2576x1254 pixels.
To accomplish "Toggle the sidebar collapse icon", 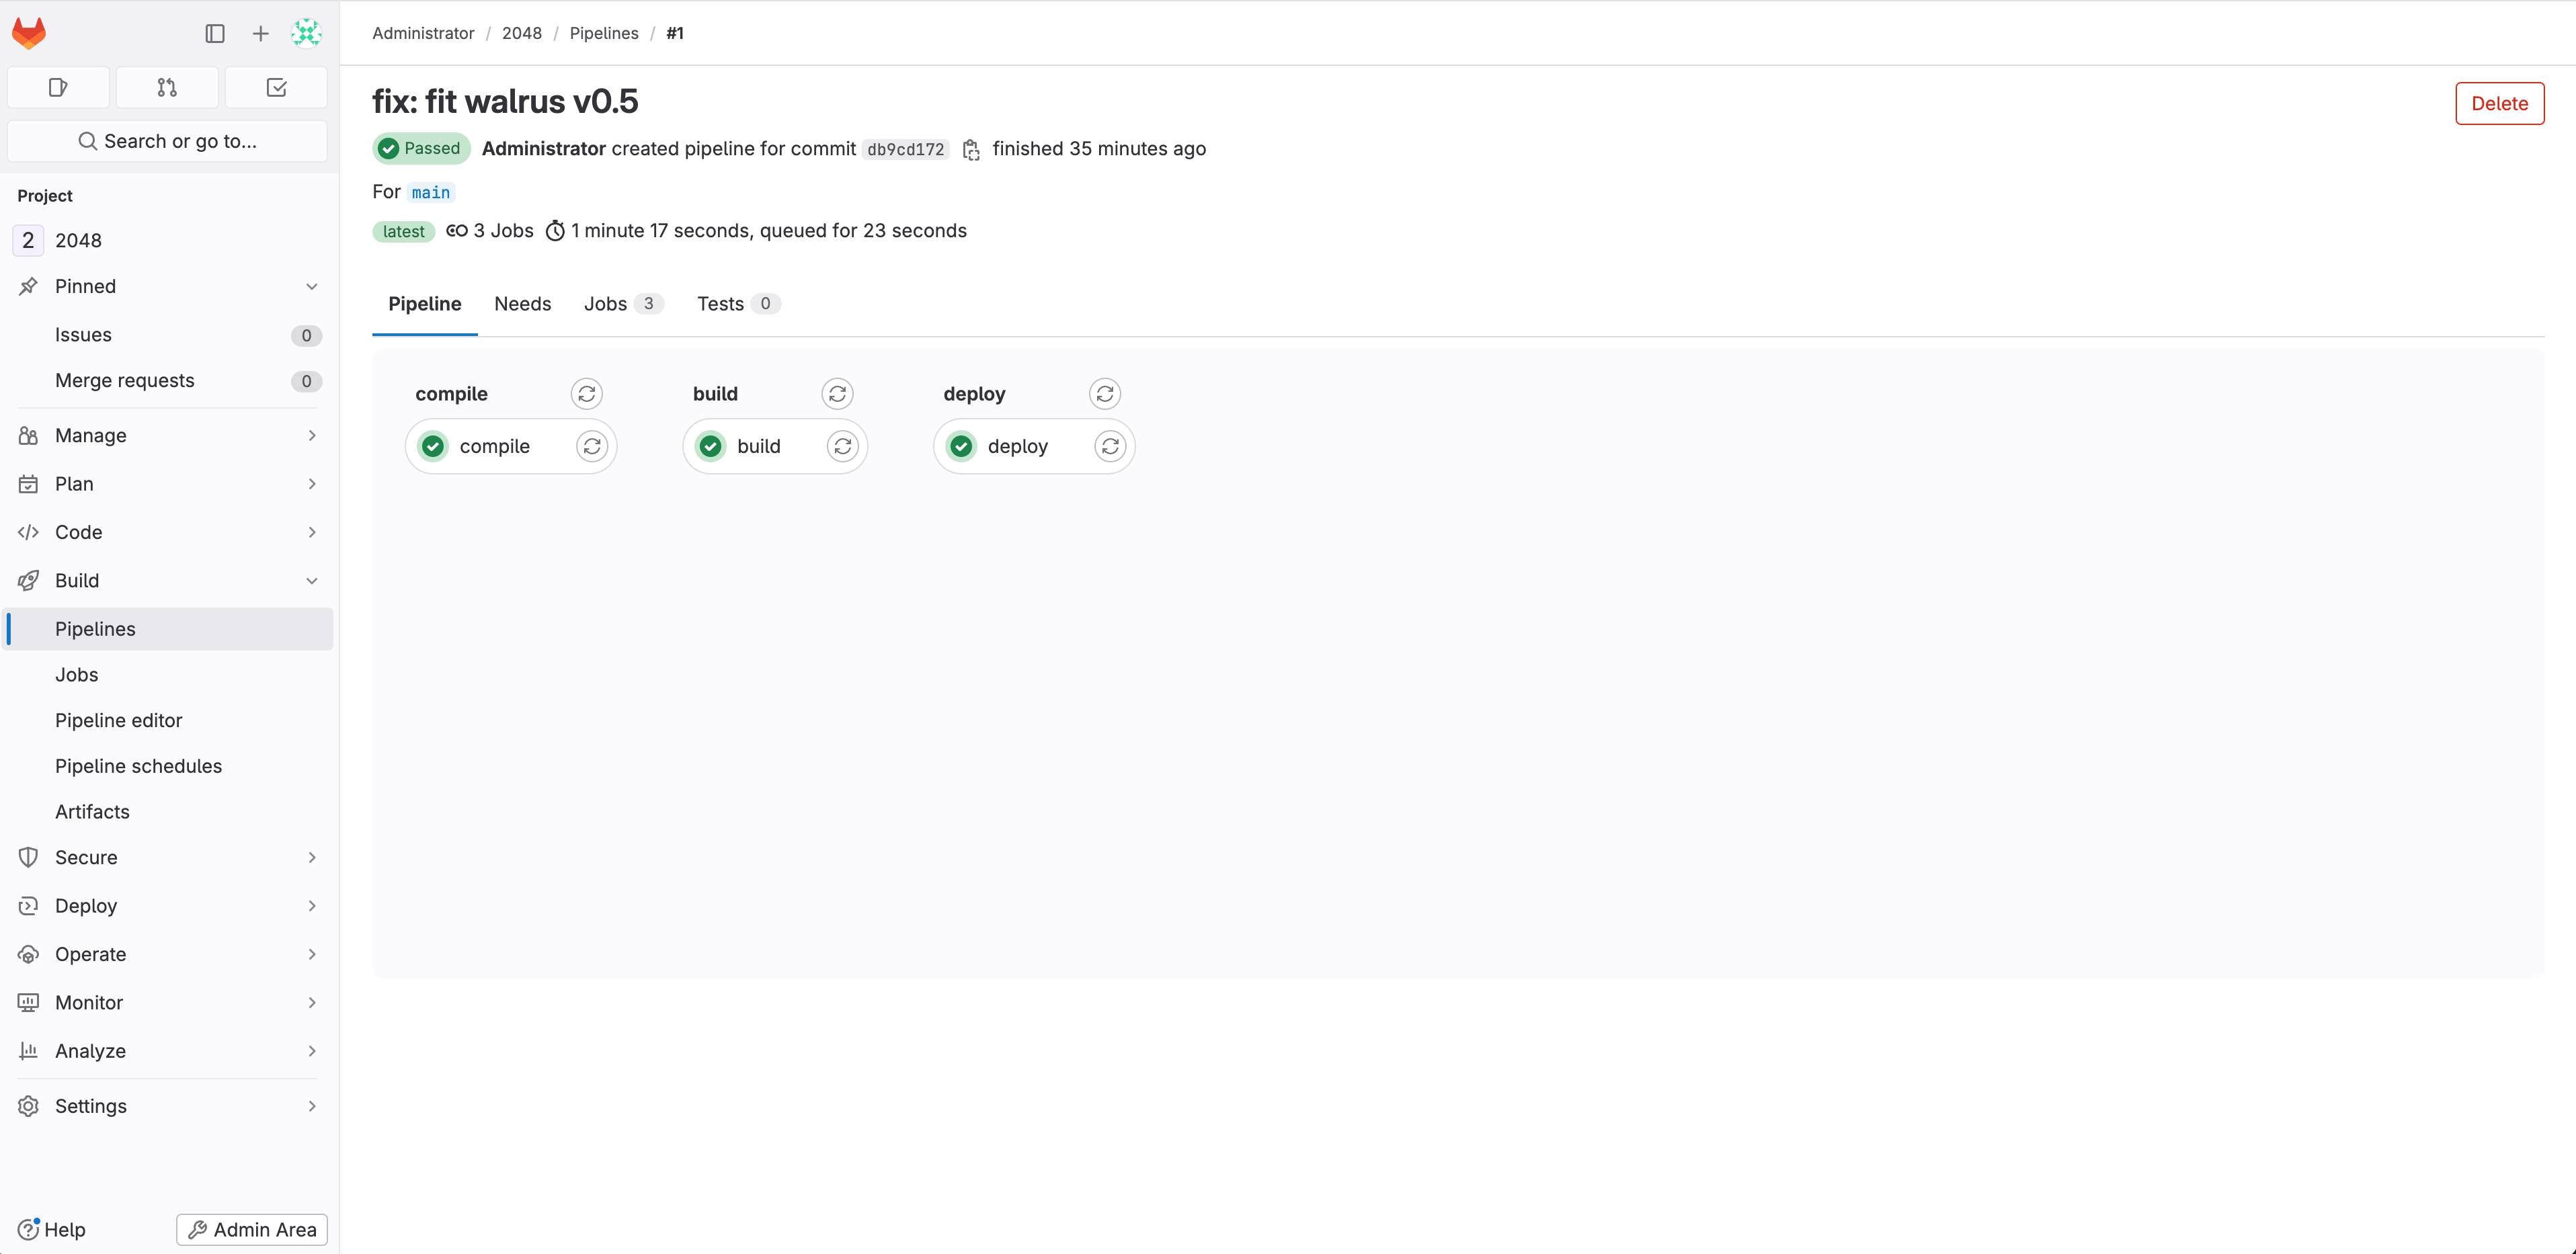I will point(215,33).
